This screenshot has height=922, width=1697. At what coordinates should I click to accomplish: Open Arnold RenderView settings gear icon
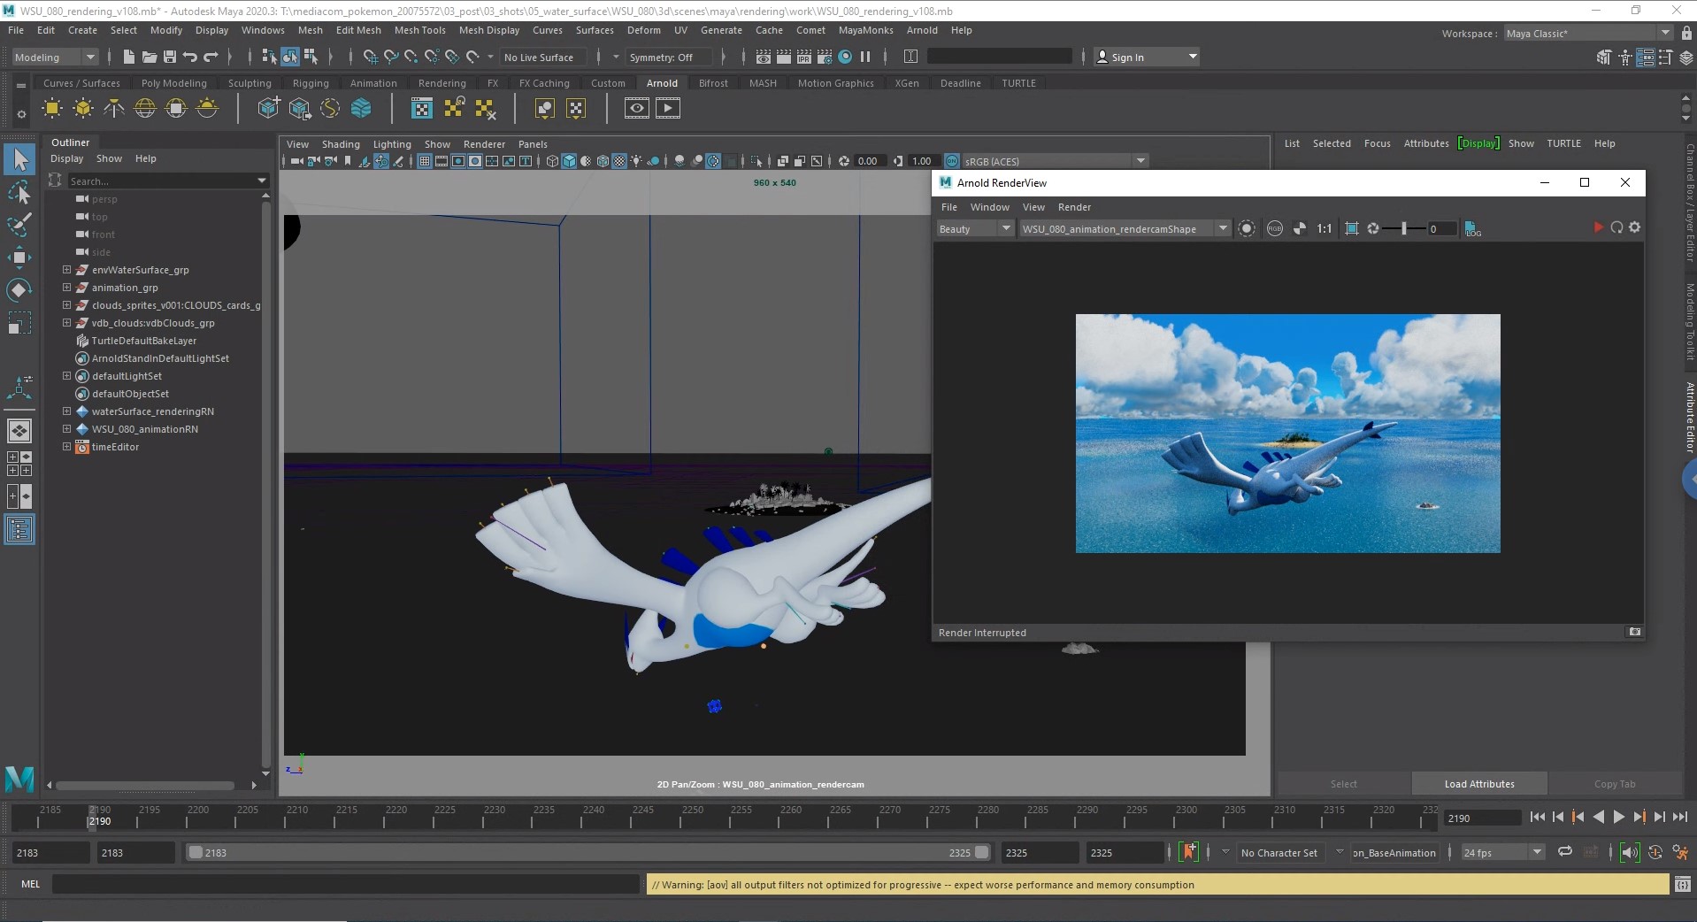coord(1634,227)
